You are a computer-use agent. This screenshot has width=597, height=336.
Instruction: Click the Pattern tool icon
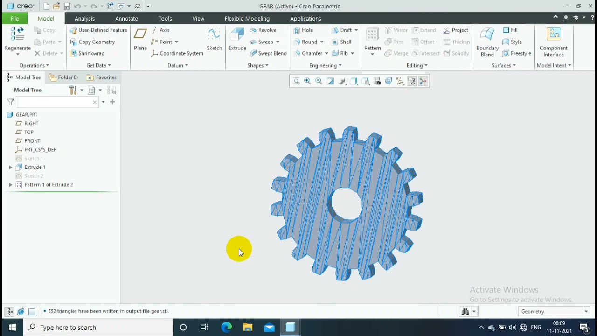pos(372,35)
